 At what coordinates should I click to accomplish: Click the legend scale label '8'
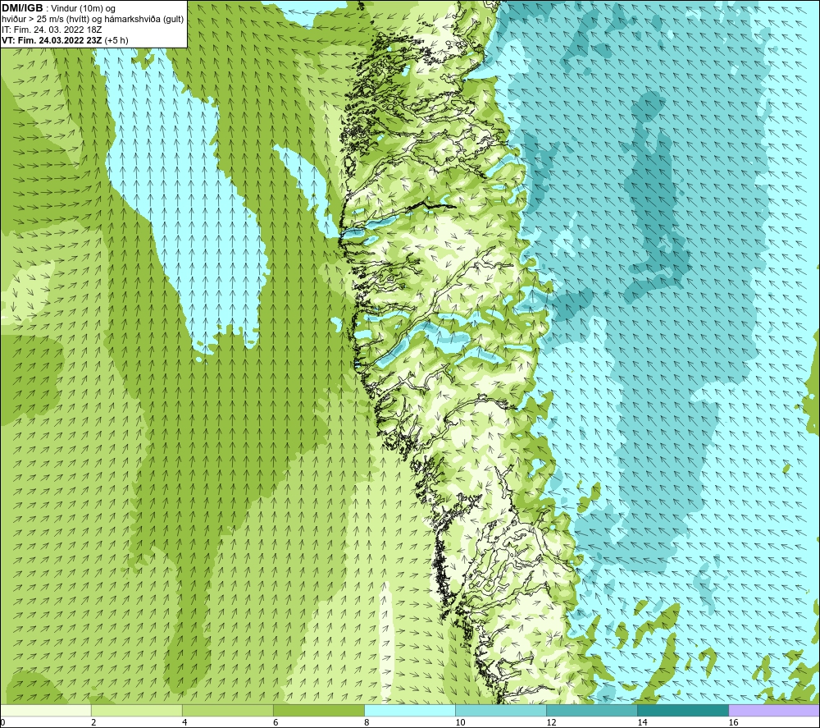(367, 722)
